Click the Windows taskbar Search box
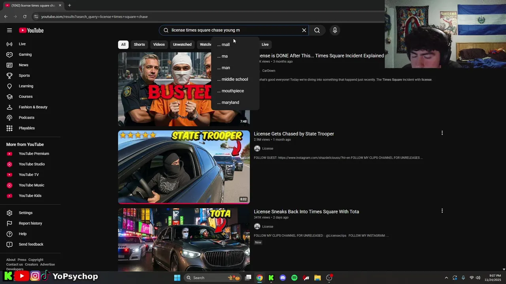Viewport: 506px width, 284px height. [x=213, y=278]
